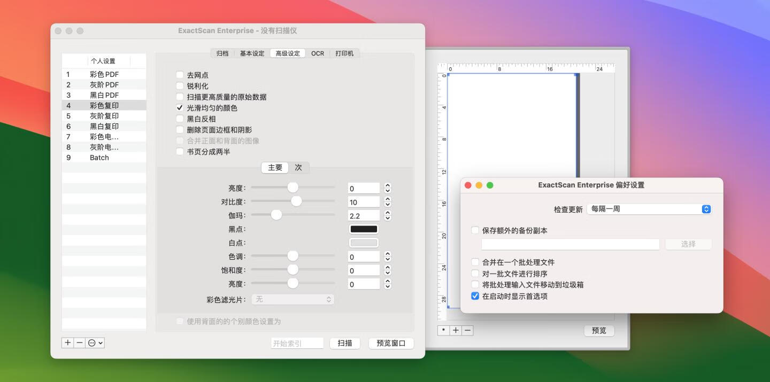Click the 预览窗口 button
770x382 pixels.
[x=391, y=343]
